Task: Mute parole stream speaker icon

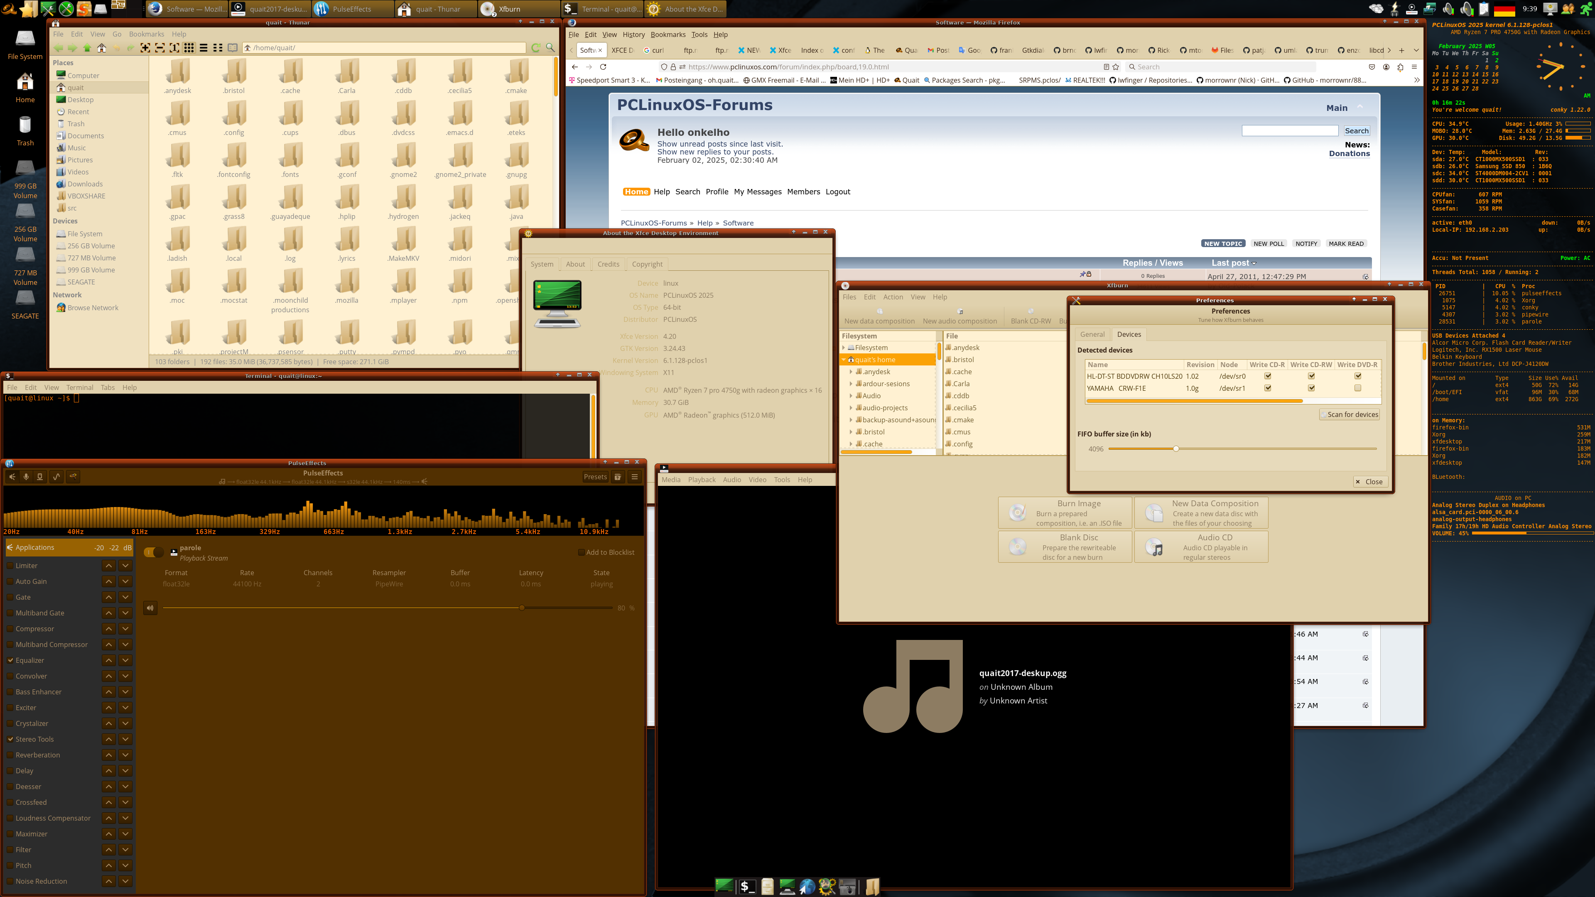Action: (150, 608)
